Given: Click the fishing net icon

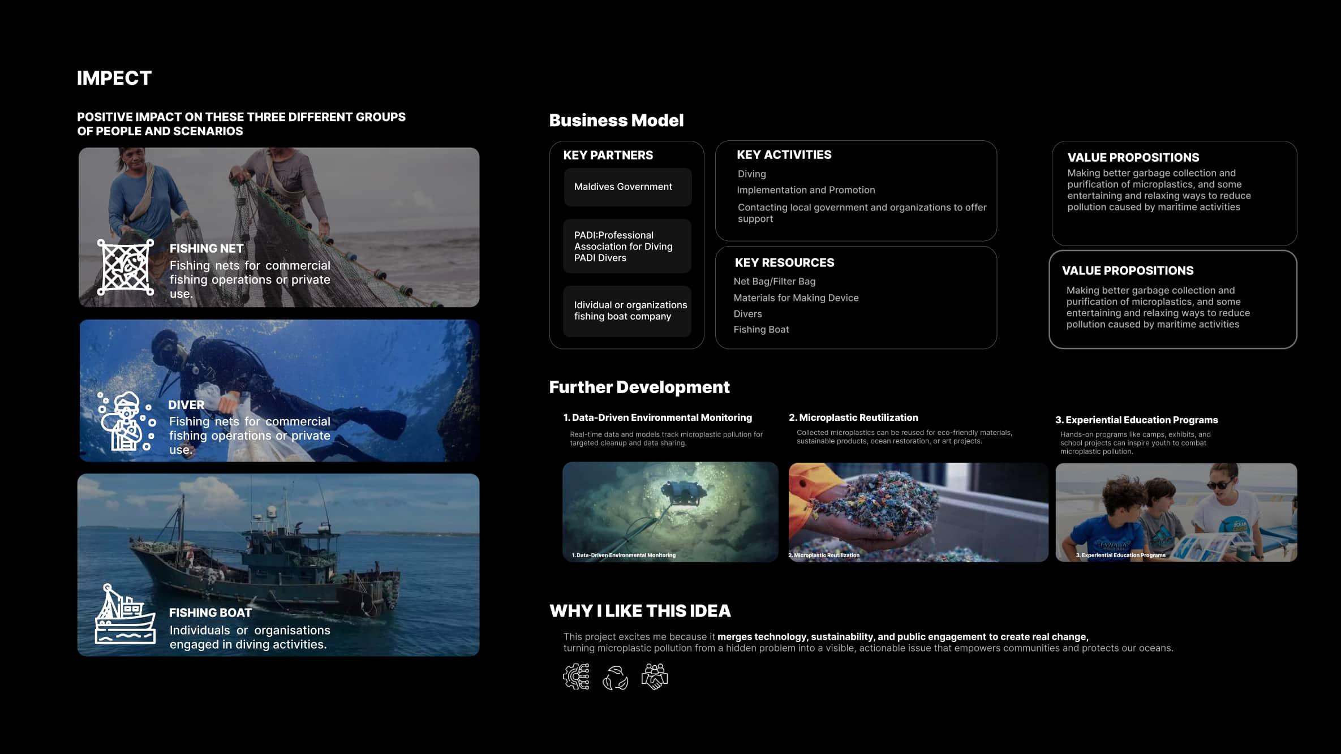Looking at the screenshot, I should pyautogui.click(x=125, y=267).
